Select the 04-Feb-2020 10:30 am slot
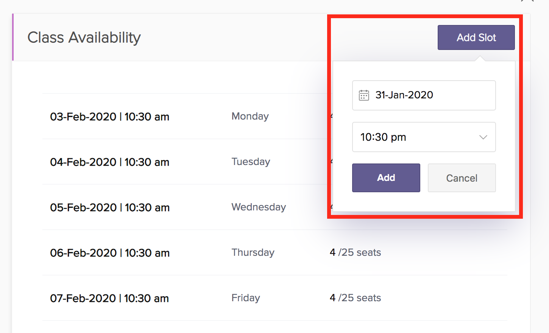 [x=109, y=162]
